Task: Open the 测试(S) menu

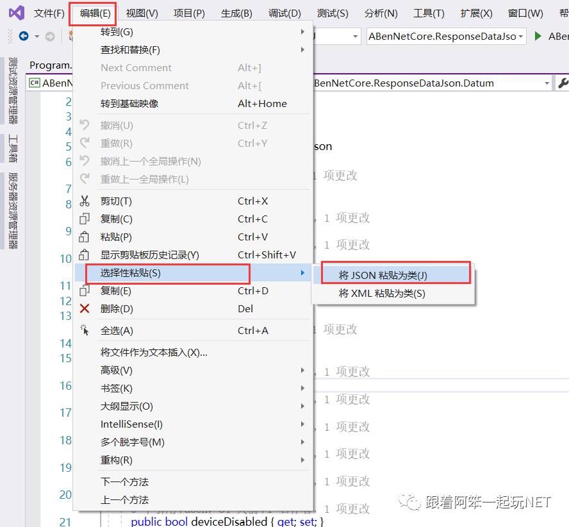Action: coord(333,13)
